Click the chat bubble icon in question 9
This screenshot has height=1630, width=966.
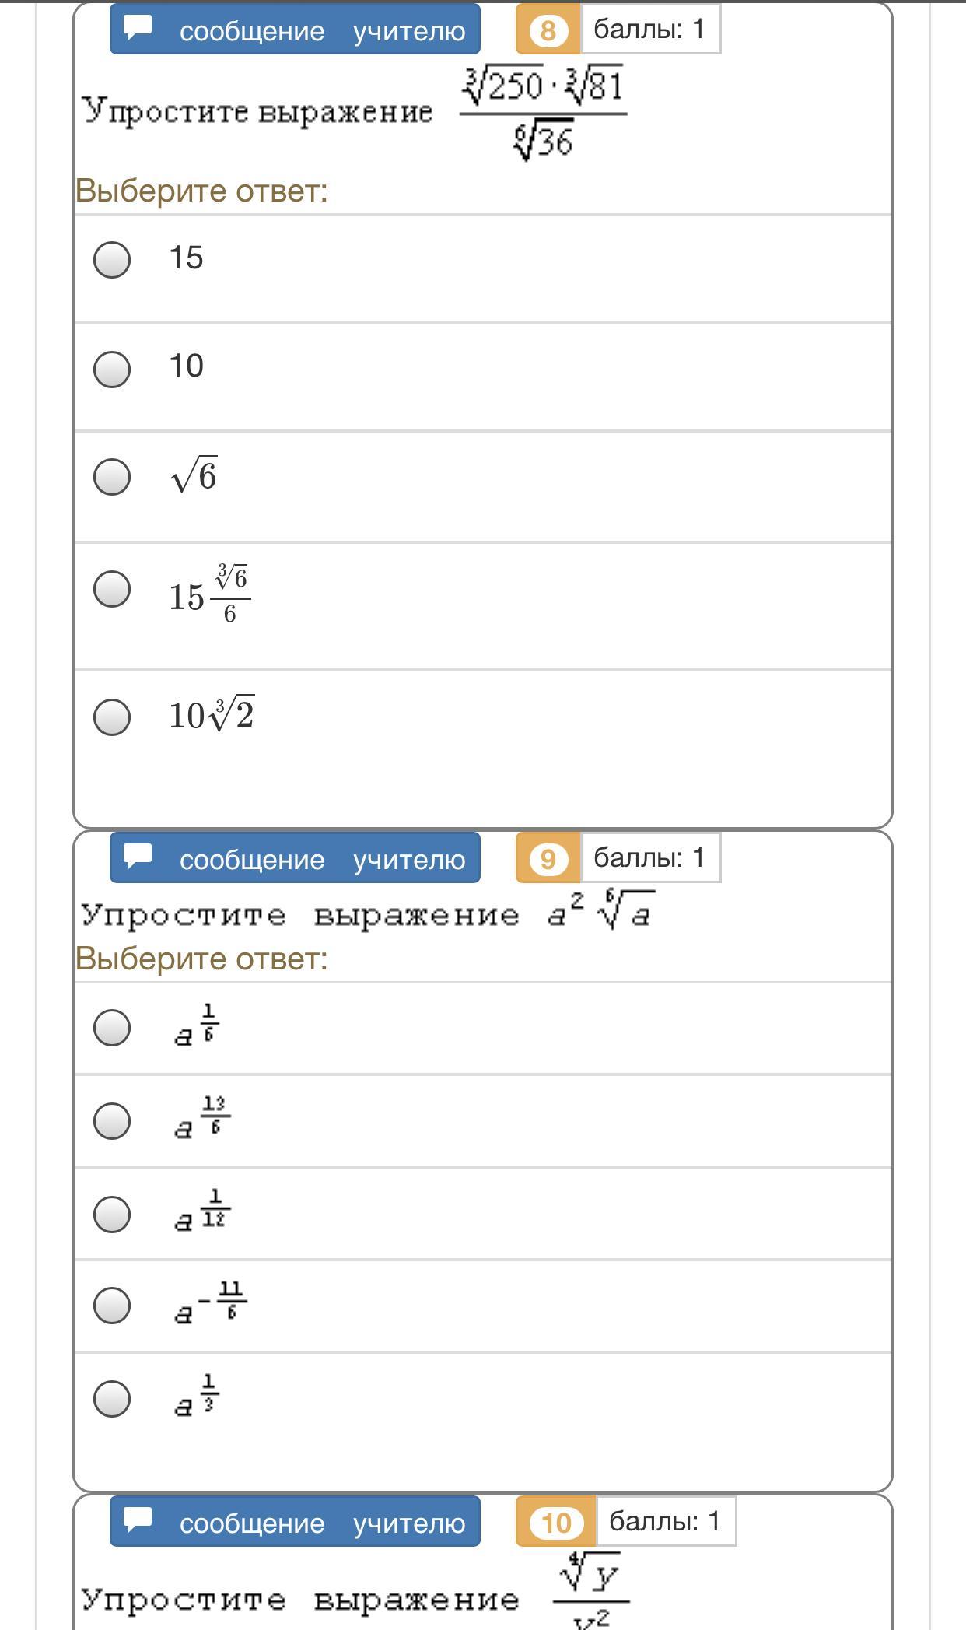click(138, 856)
